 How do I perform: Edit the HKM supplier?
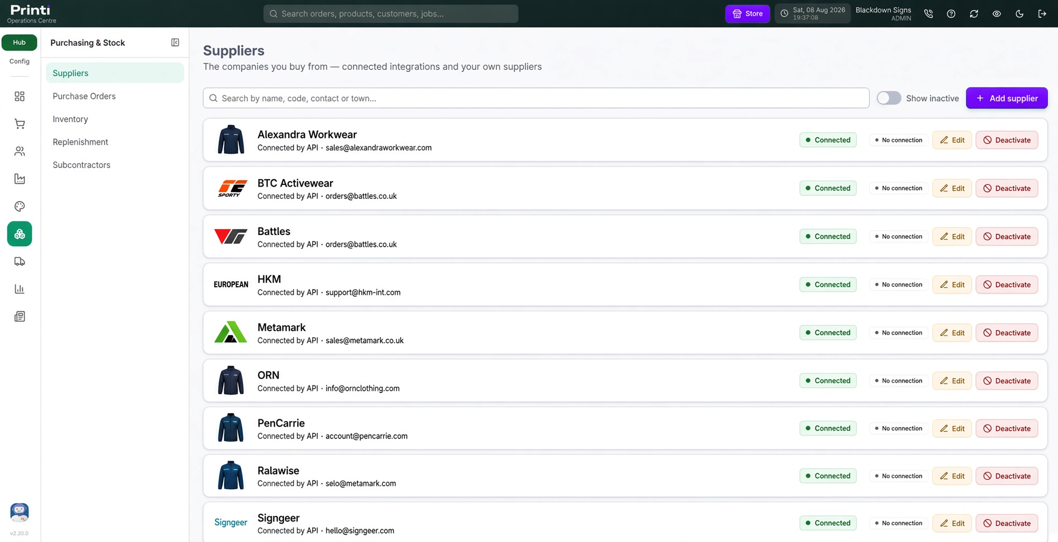(x=952, y=284)
